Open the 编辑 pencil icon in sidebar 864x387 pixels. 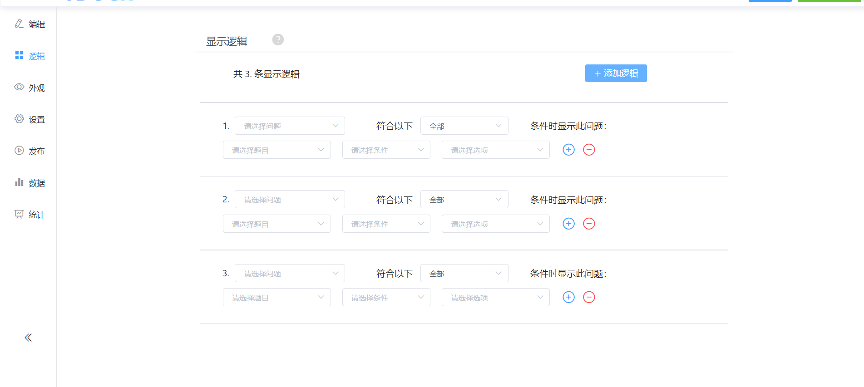19,24
